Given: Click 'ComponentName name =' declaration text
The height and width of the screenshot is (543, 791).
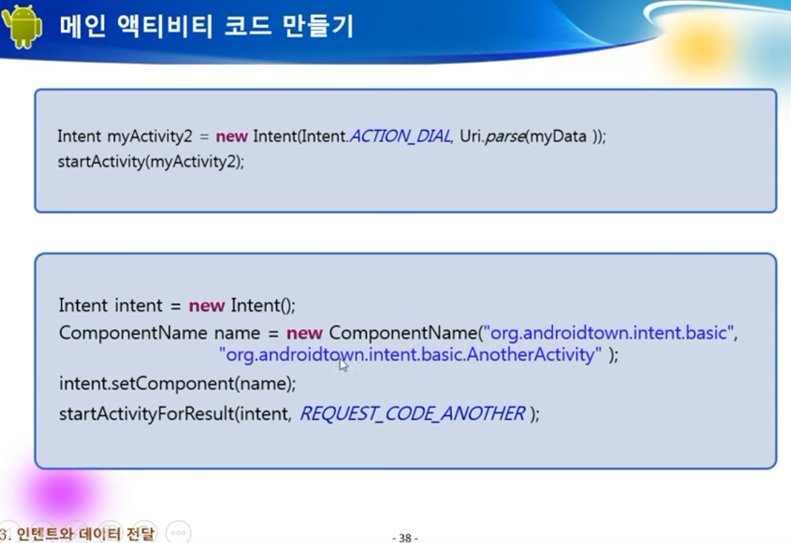Looking at the screenshot, I should pyautogui.click(x=169, y=333).
